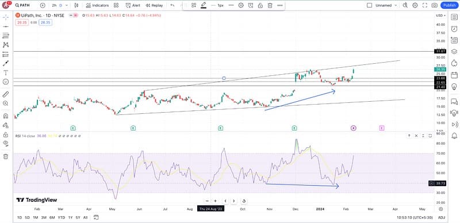Select the YTD time range
The width and height of the screenshot is (460, 223).
pos(62,217)
